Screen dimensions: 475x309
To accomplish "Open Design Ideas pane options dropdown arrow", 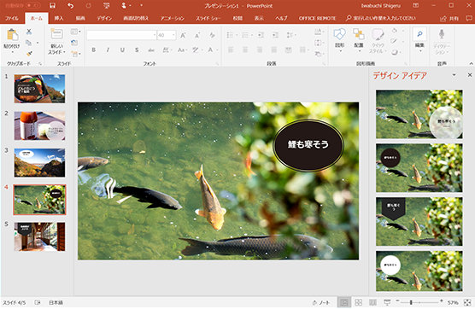I will pos(454,75).
